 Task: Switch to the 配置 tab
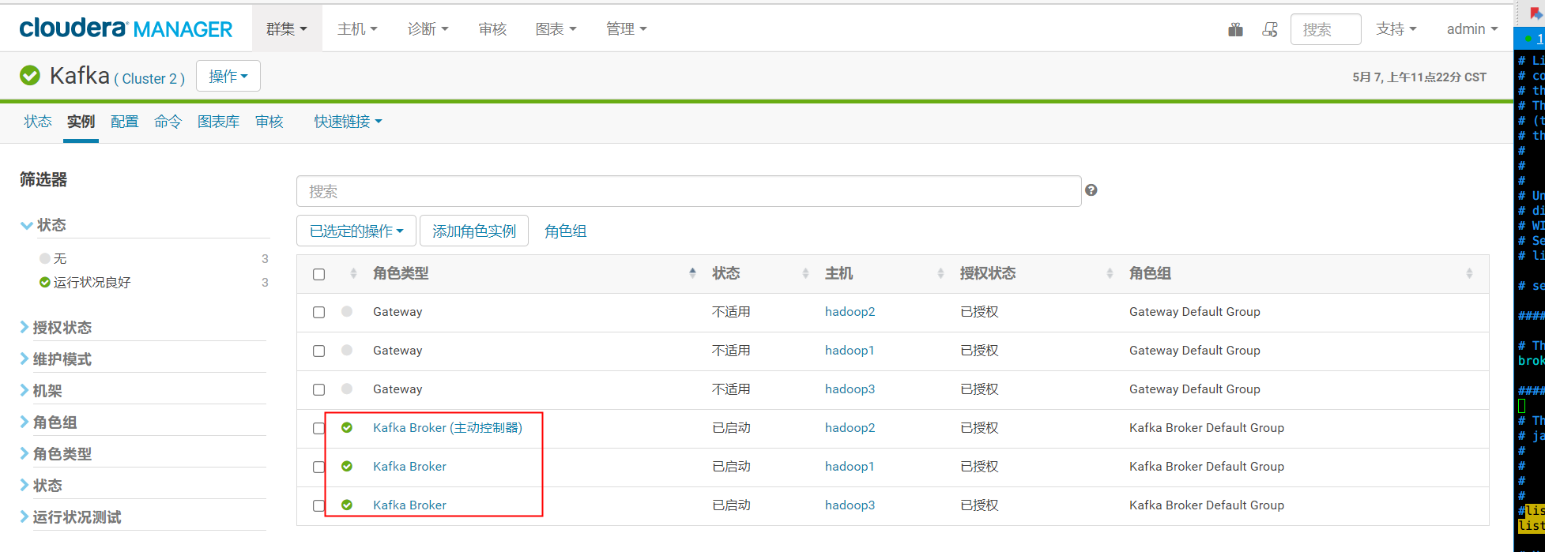[124, 121]
